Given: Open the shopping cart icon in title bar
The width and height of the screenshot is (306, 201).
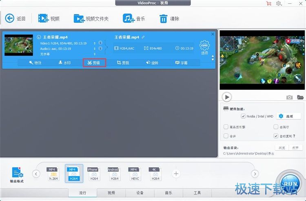Looking at the screenshot, I should point(269,3).
